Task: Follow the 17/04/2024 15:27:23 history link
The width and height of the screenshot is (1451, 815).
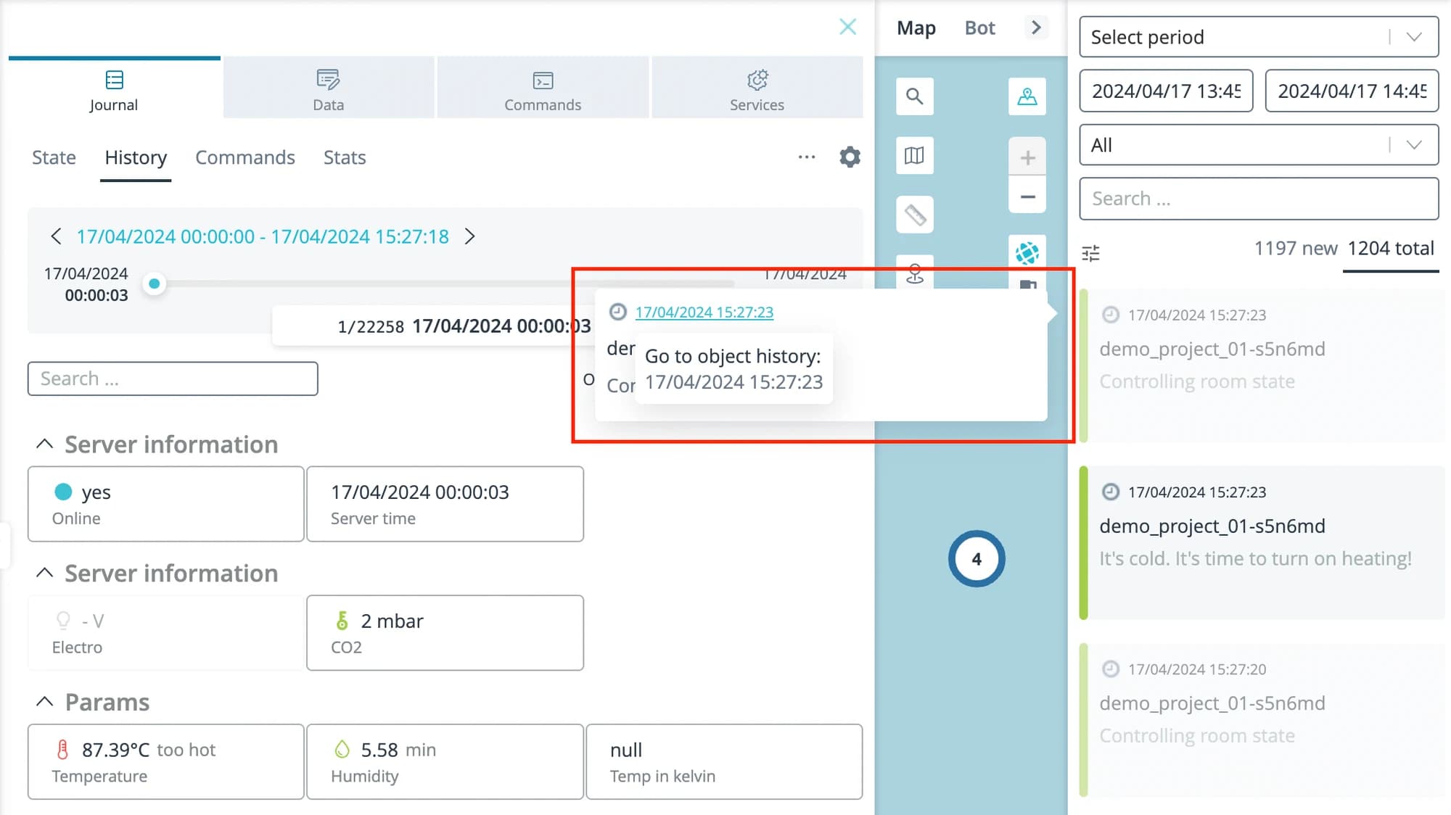Action: coord(704,312)
